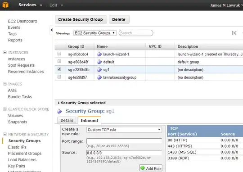Open Tags in the sidebar
Image resolution: width=243 pixels, height=172 pixels.
tap(12, 34)
